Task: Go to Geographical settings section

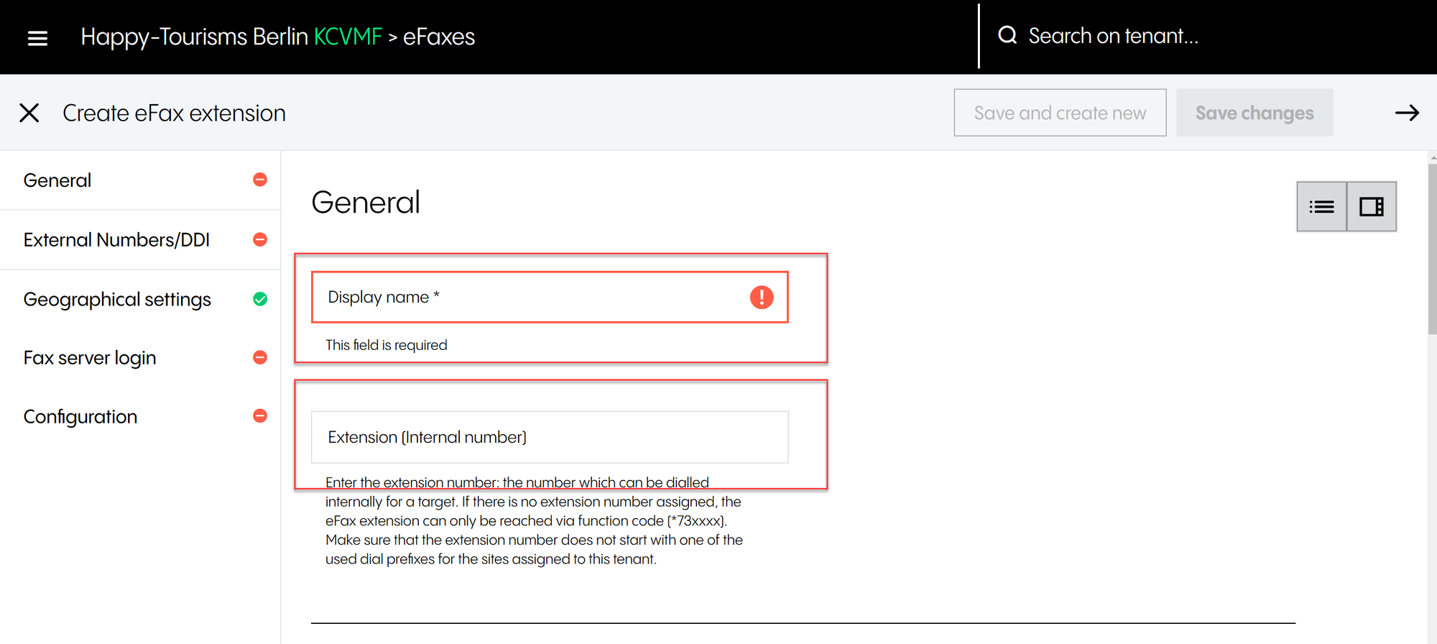Action: tap(117, 300)
